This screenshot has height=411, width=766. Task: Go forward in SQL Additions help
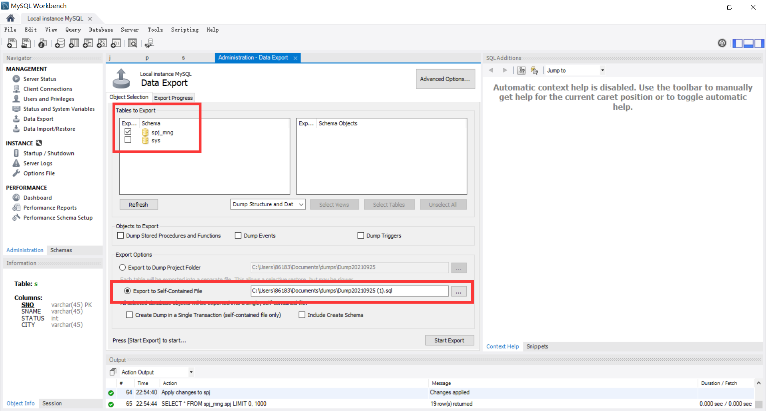(505, 70)
